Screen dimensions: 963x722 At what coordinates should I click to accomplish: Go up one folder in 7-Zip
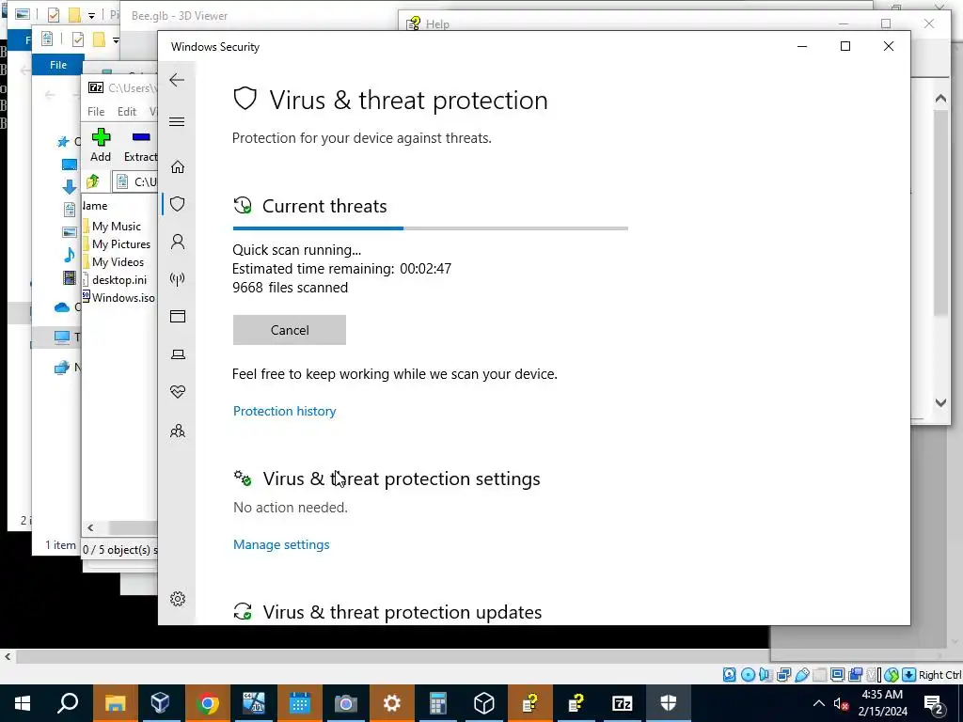pyautogui.click(x=93, y=181)
